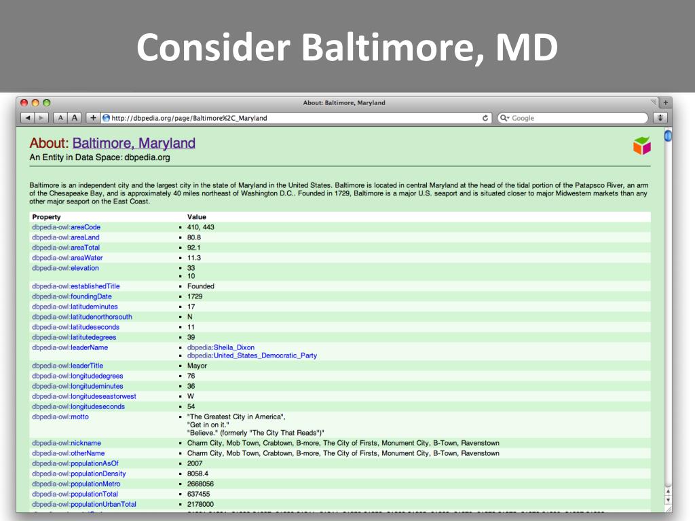Open the dbpedia-owl:populationTotal link
Viewport: 695px width, 521px height.
(75, 494)
